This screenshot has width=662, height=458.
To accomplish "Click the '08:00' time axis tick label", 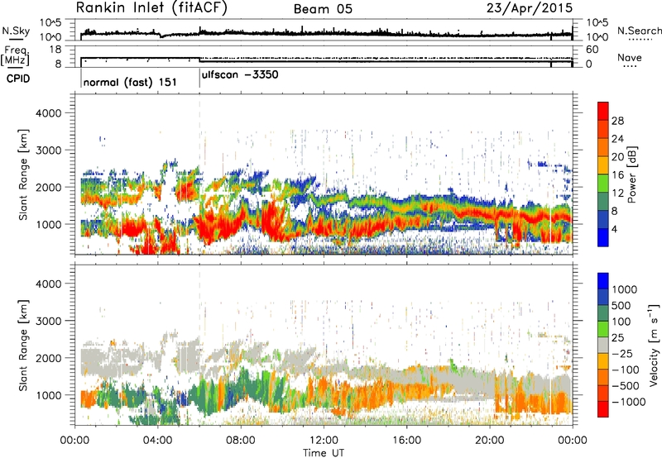I will tap(241, 441).
